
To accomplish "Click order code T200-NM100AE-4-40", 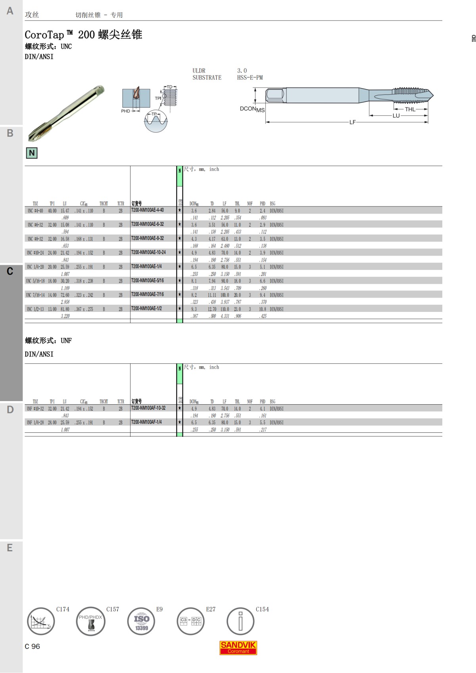I will [x=148, y=210].
